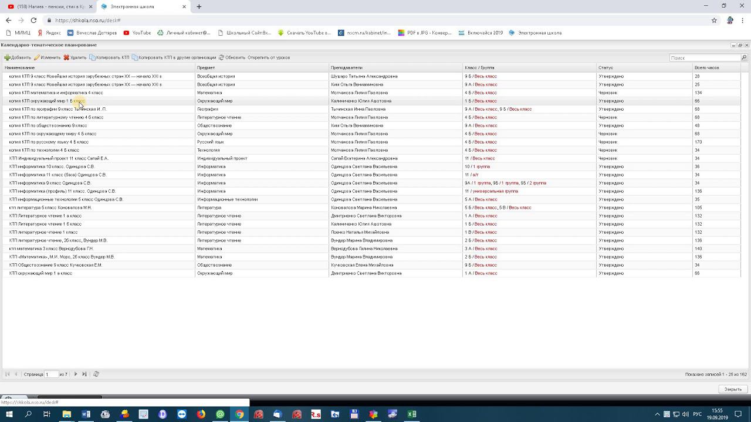Jump to the last page of records
Screen dimensions: 751x422
pyautogui.click(x=84, y=374)
